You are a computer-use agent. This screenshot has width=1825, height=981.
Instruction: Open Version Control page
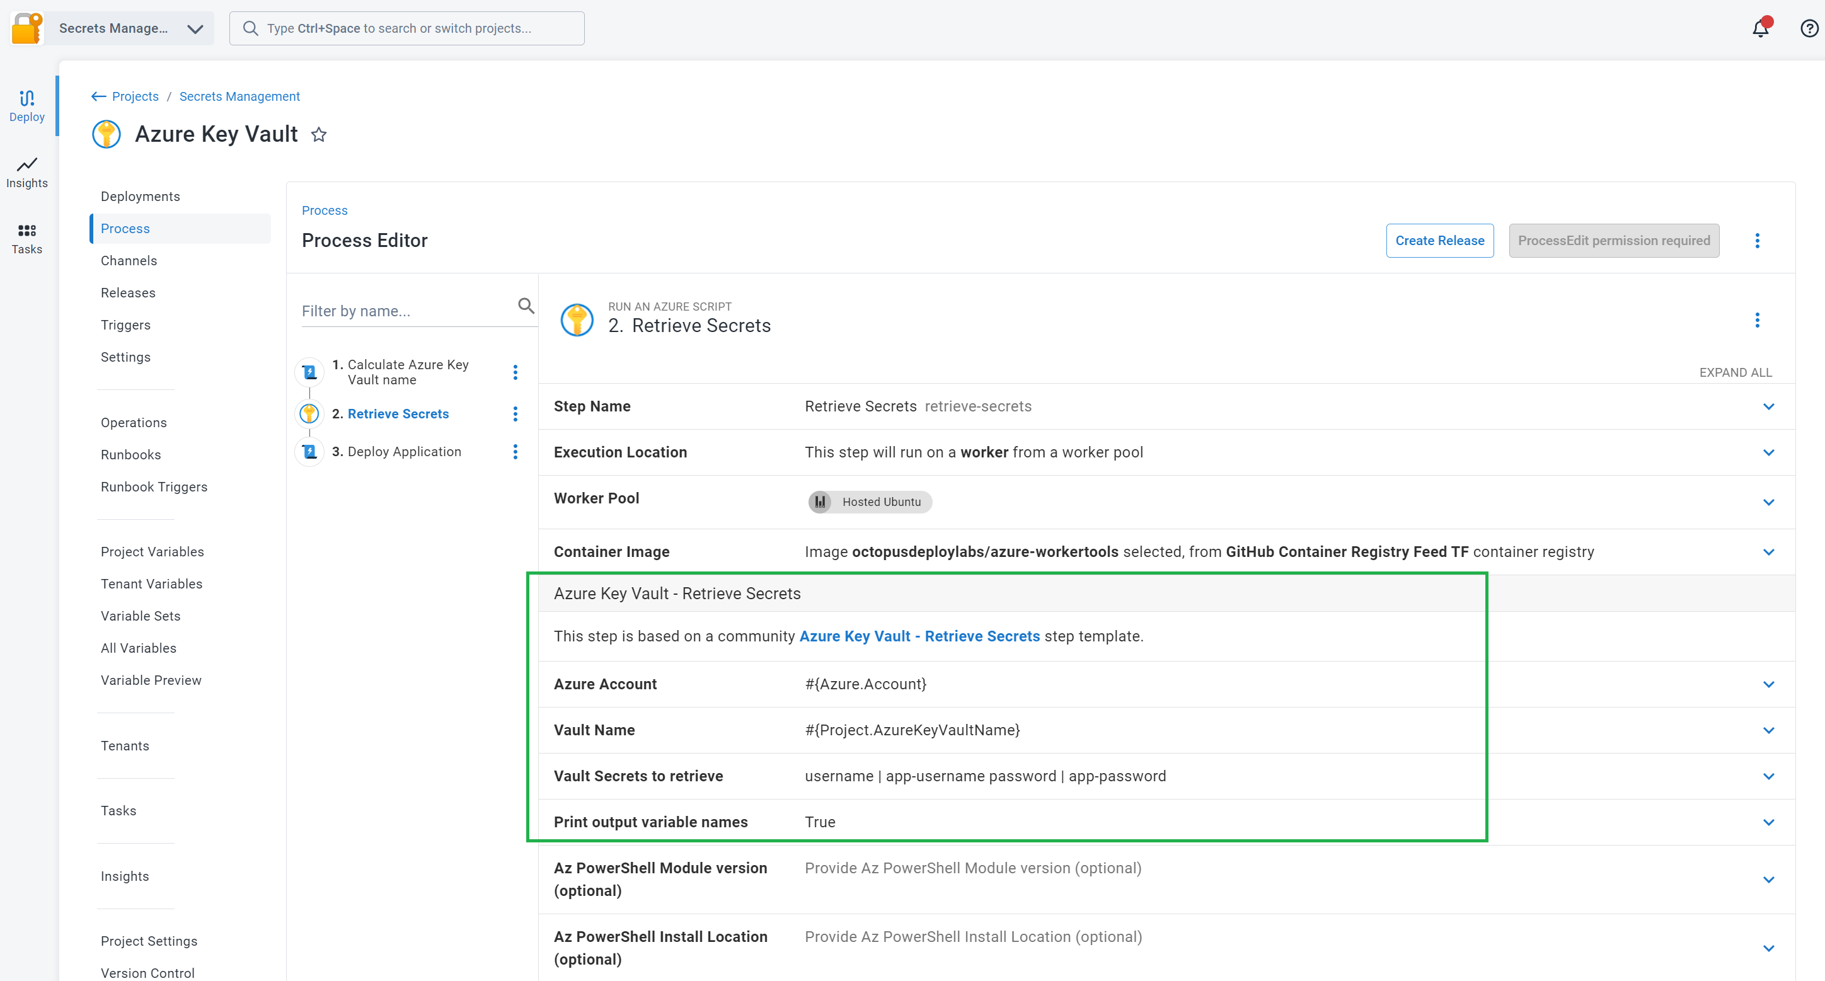(147, 973)
